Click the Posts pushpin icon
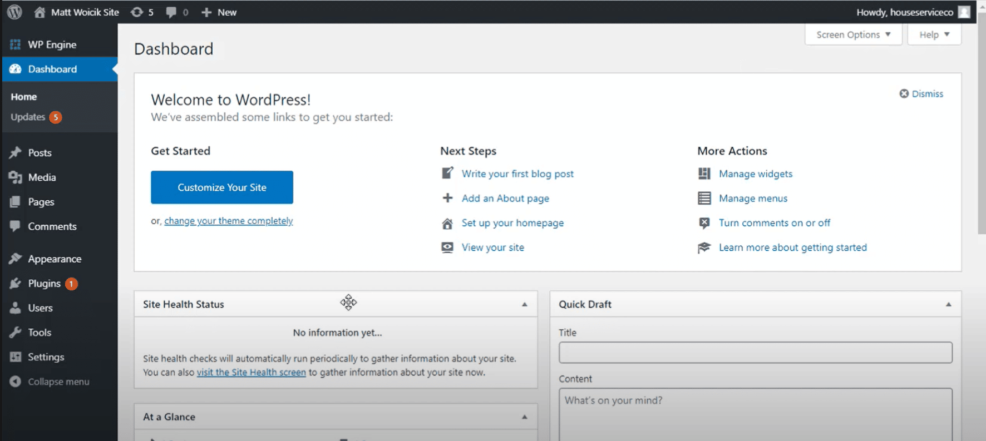Image resolution: width=986 pixels, height=441 pixels. click(x=15, y=152)
